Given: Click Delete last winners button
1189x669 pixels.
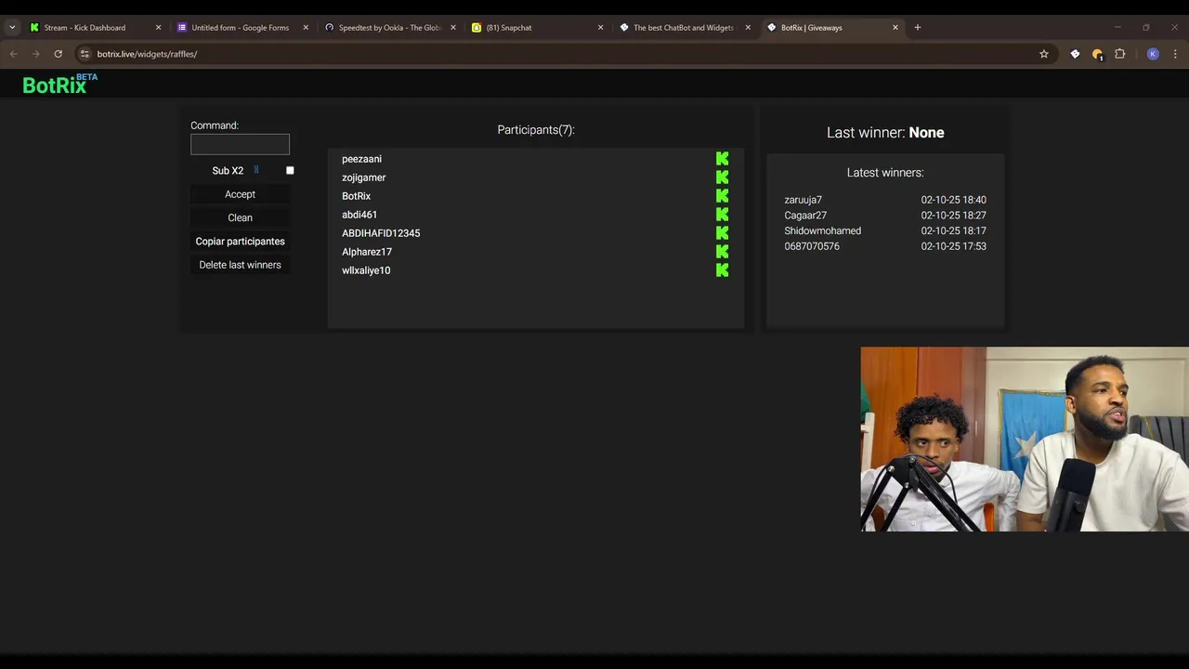Looking at the screenshot, I should click(x=240, y=265).
